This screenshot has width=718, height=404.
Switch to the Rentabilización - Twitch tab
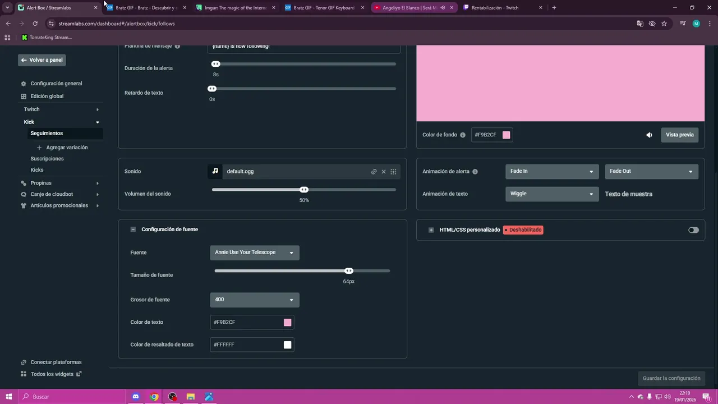(503, 8)
